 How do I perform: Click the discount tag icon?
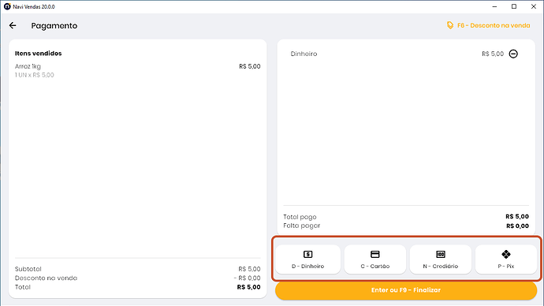coord(450,25)
